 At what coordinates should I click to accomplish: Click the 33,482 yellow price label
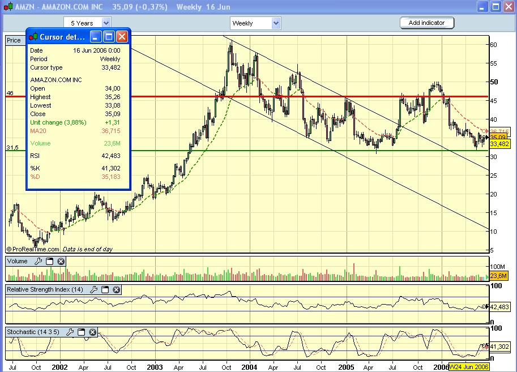(x=499, y=144)
